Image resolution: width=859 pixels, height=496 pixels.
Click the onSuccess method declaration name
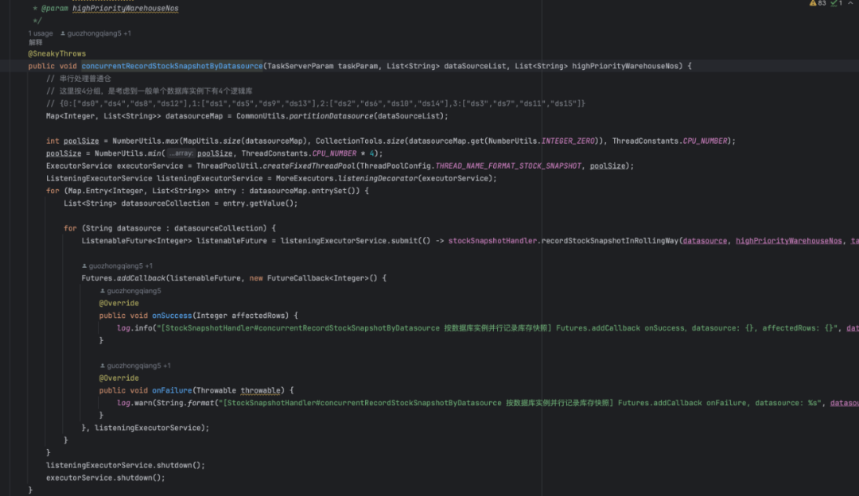172,316
